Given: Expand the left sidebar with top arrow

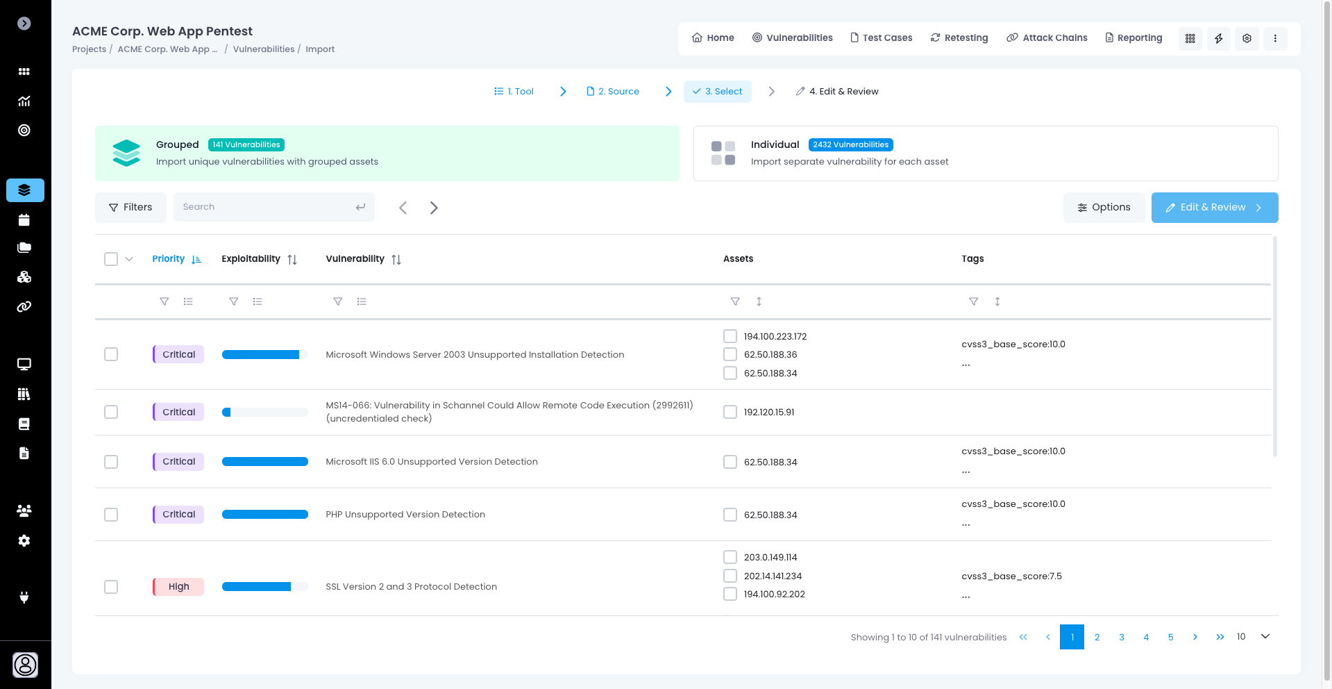Looking at the screenshot, I should [x=24, y=24].
